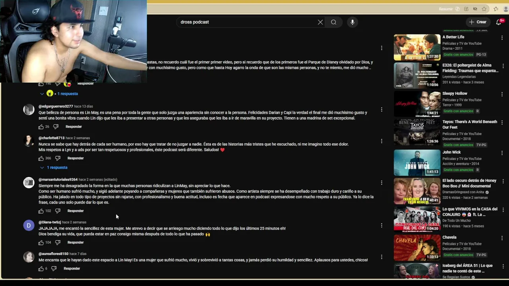
Task: Like the comment by @marsantutoriales9264
Action: (41, 211)
